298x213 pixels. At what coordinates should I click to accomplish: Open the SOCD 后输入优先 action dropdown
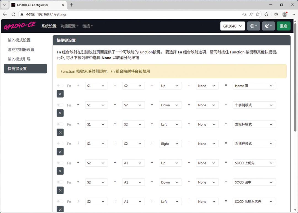click(254, 202)
